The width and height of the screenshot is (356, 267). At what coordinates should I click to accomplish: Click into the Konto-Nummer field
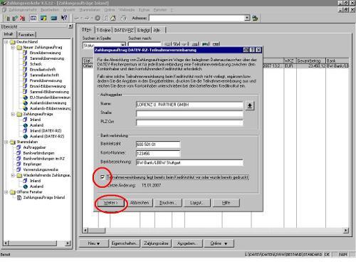[x=158, y=153]
